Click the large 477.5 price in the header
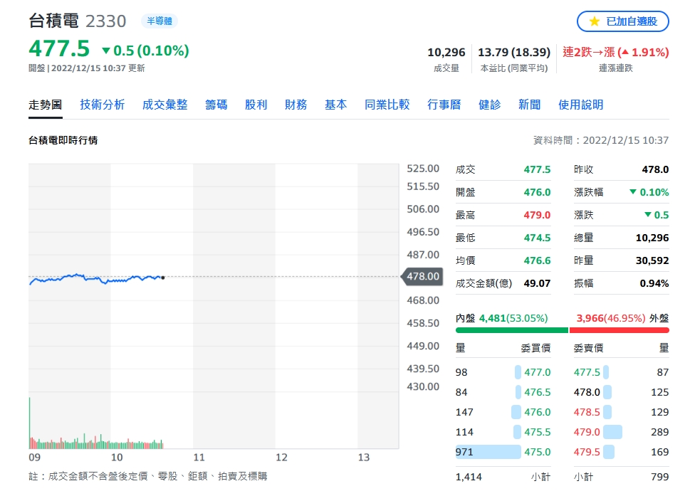Screen dimensions: 690x496 pyautogui.click(x=59, y=48)
